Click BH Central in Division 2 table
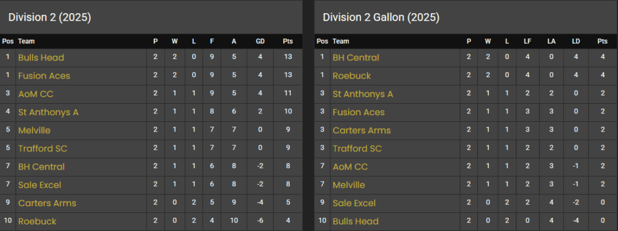Screen dimensions: 618x231 click(42, 166)
